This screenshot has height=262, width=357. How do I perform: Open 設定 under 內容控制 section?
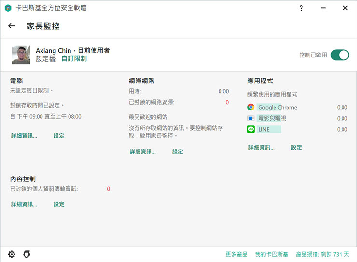59,204
